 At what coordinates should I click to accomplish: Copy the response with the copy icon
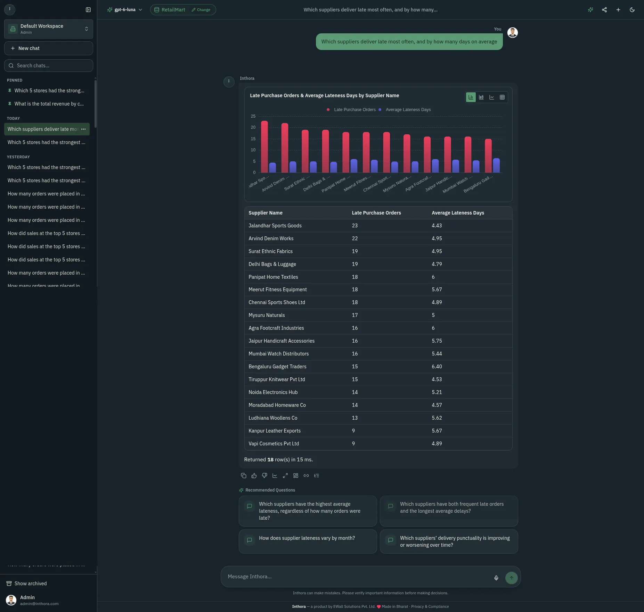(244, 476)
